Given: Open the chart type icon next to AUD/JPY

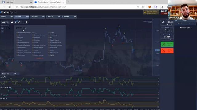Looking at the screenshot, I should pyautogui.click(x=12, y=22).
